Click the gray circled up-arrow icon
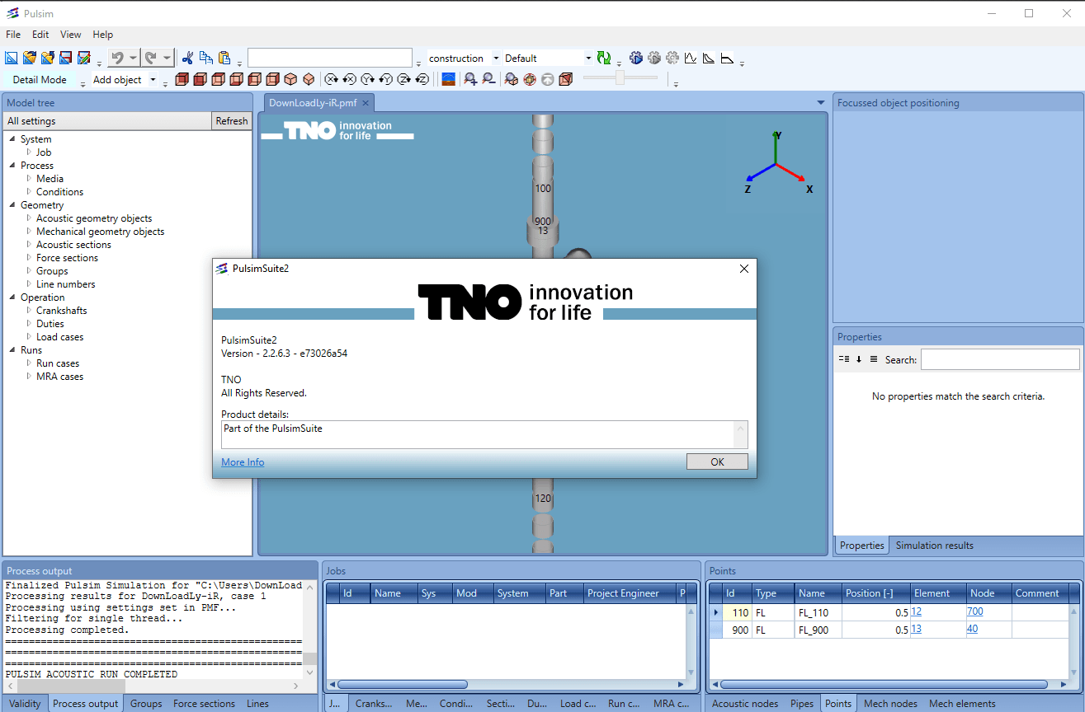The height and width of the screenshot is (712, 1085). tap(548, 79)
